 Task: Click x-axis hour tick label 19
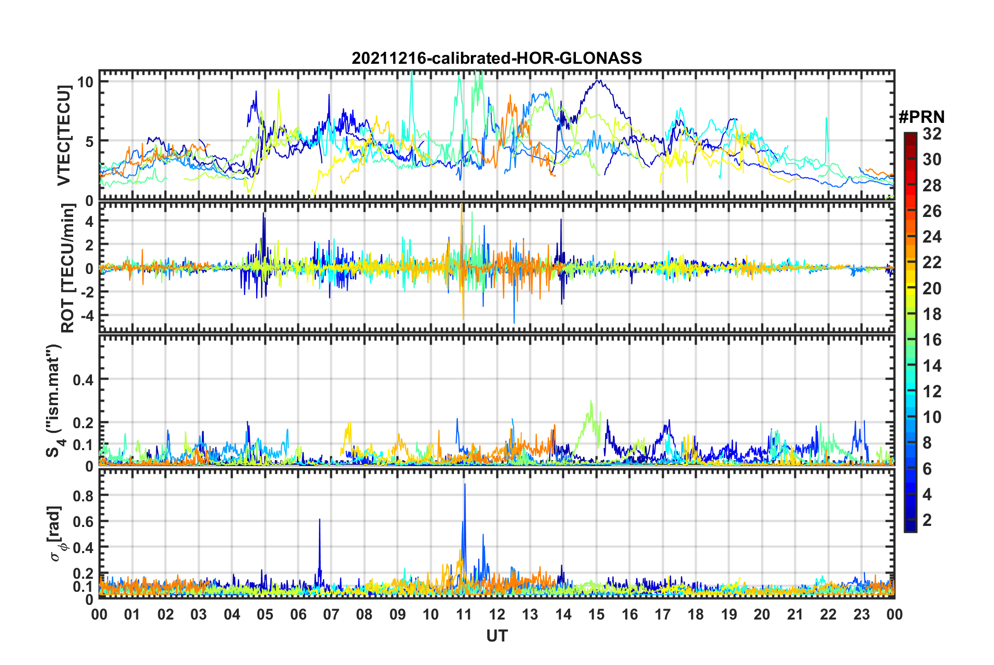tap(729, 614)
